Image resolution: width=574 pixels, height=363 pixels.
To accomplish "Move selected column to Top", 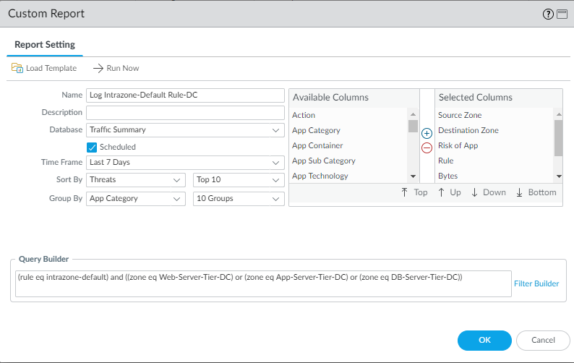I will [415, 192].
